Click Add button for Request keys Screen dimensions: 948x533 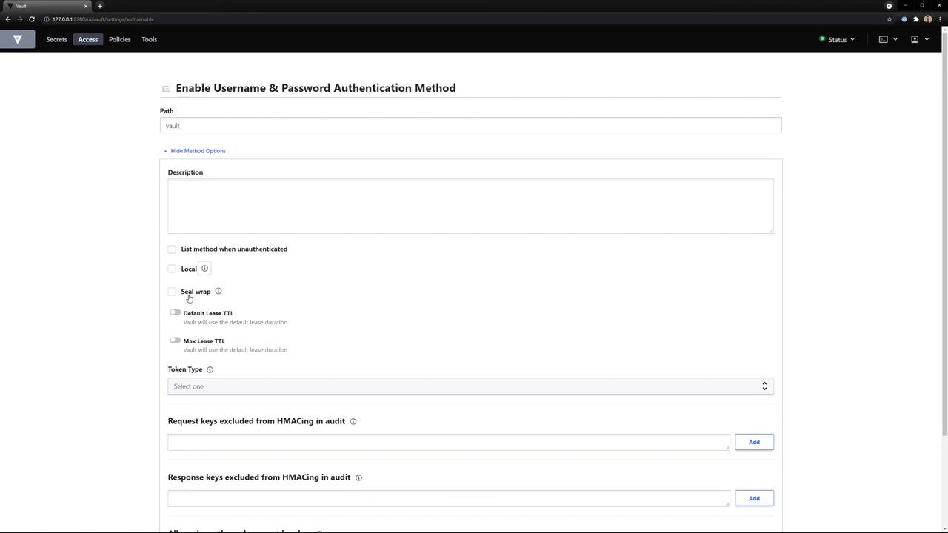pyautogui.click(x=754, y=442)
